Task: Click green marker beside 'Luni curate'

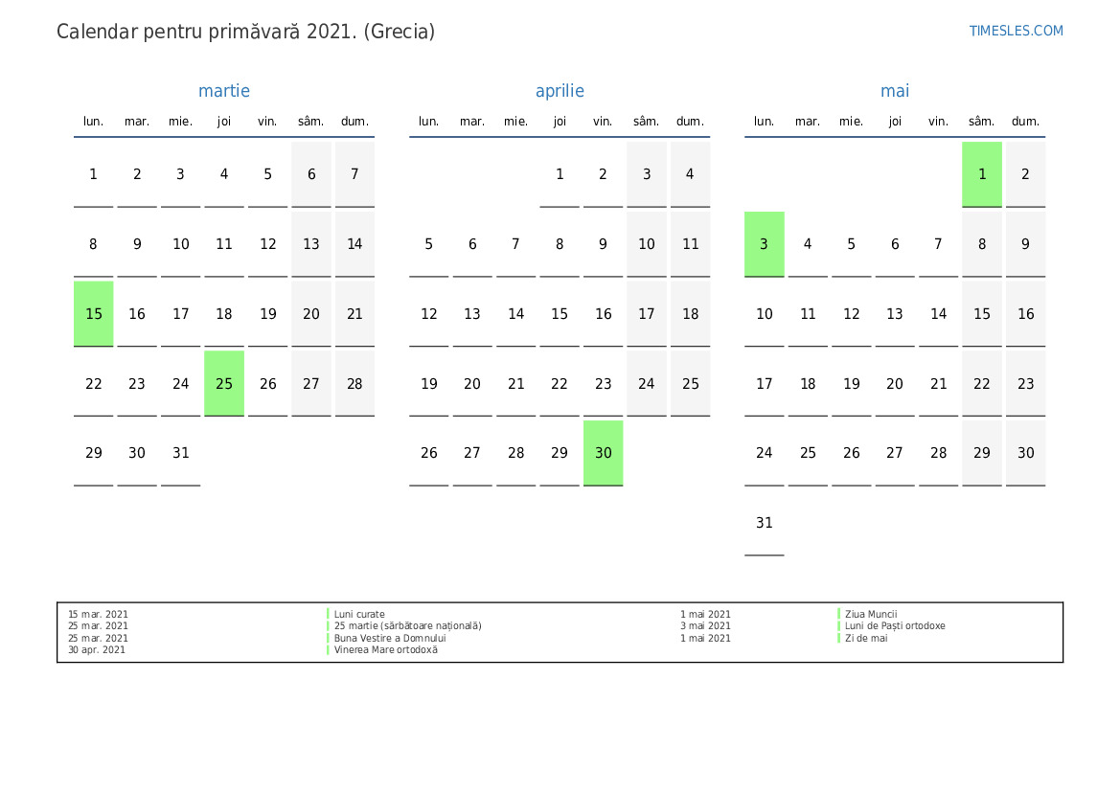Action: pos(328,614)
